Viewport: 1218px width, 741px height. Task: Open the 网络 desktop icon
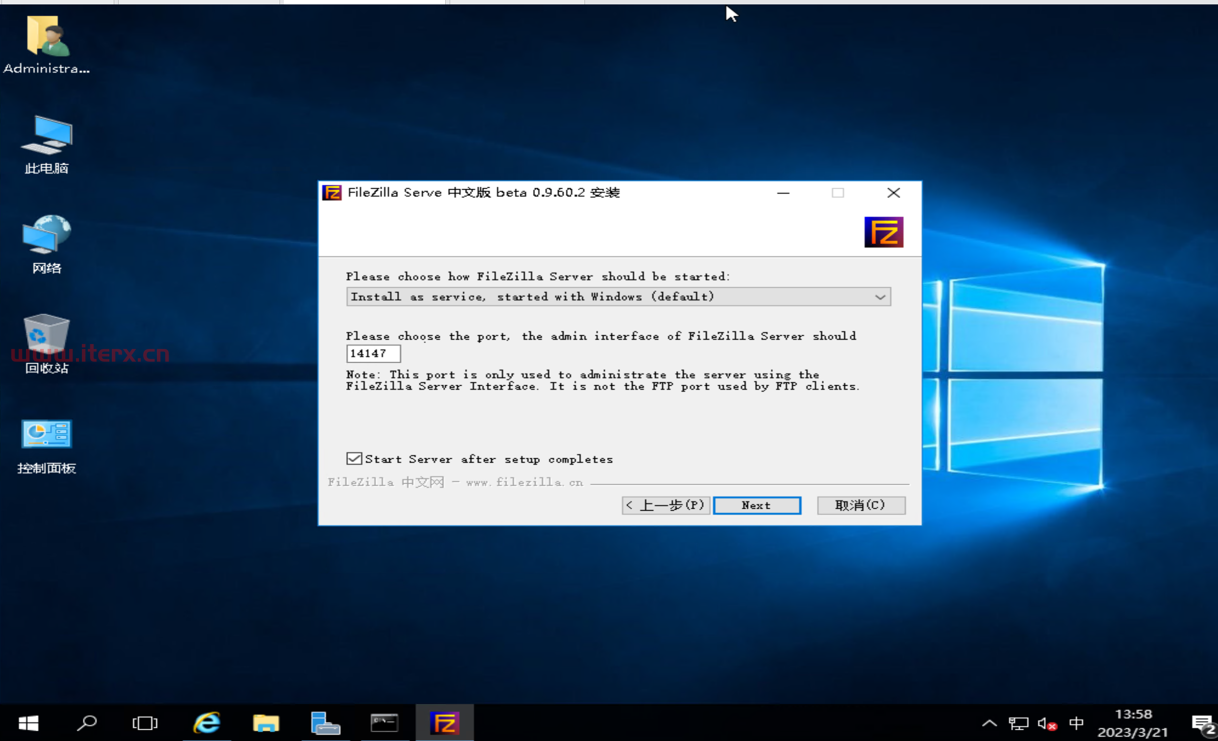coord(47,244)
